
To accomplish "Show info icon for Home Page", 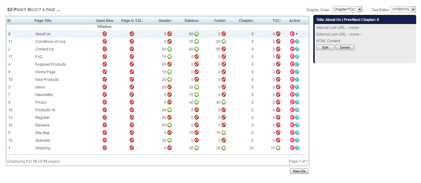I will (297, 72).
